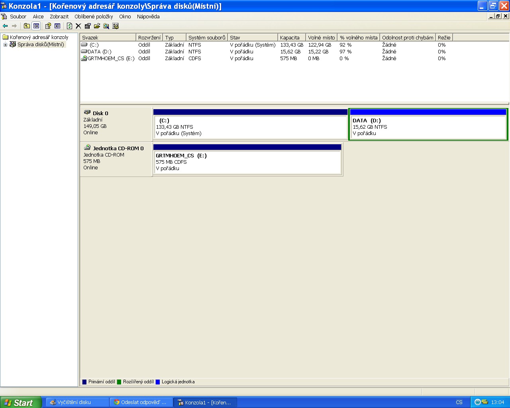The image size is (510, 408).
Task: Select the DATA (D:) 15,62 GB partition block
Action: coord(428,124)
